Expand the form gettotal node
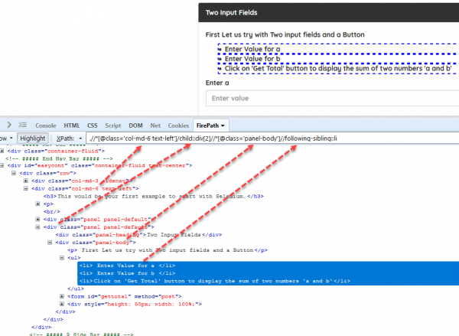459x336 pixels. click(62, 296)
